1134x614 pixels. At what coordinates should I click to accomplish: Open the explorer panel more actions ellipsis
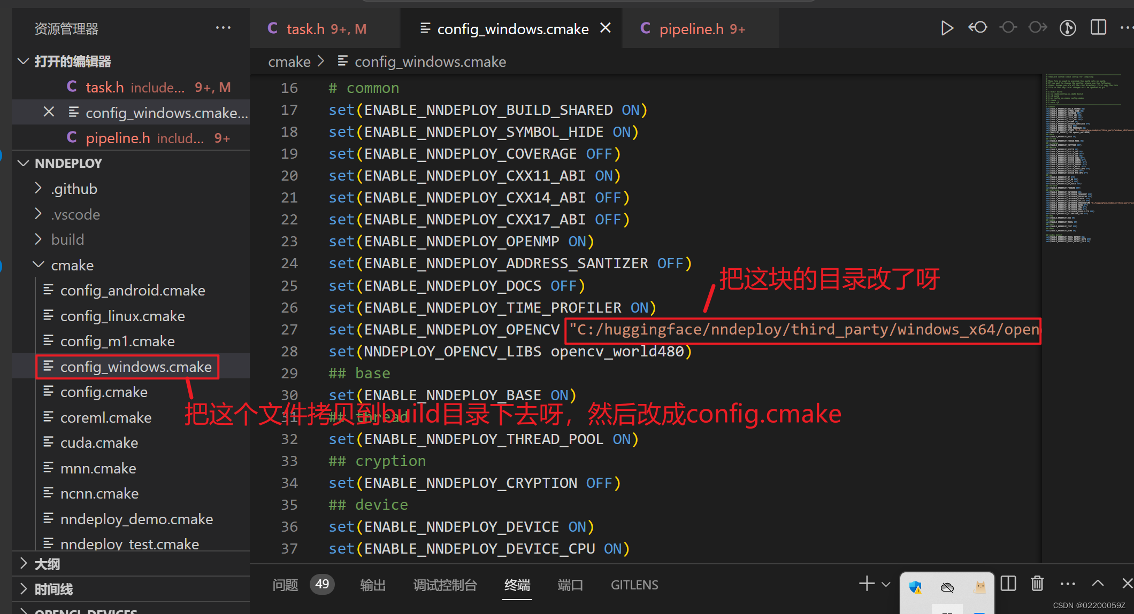point(223,28)
